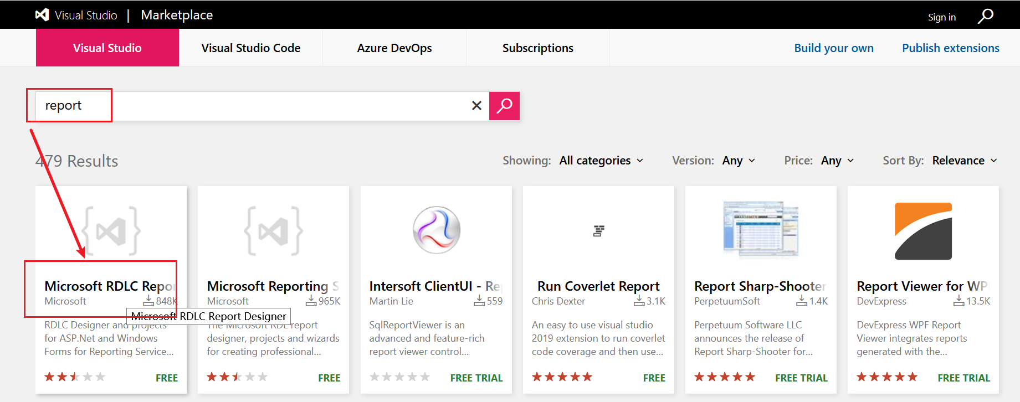Open Microsoft Reporting Services extension icon

click(274, 231)
